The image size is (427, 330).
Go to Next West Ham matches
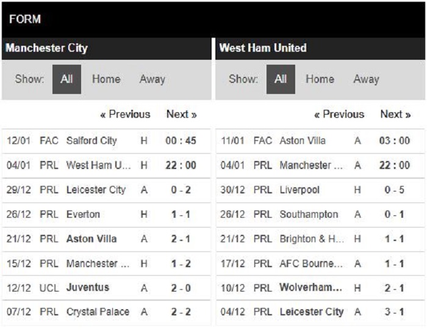point(395,115)
